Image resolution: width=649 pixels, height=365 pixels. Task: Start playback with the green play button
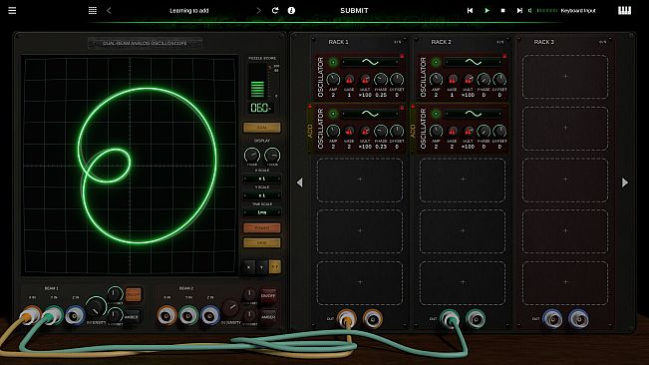point(487,10)
